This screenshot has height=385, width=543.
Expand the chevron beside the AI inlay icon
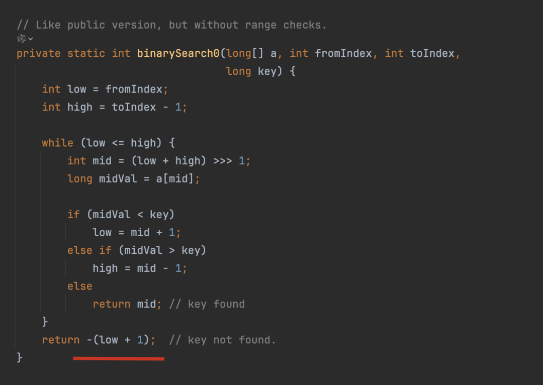(31, 39)
